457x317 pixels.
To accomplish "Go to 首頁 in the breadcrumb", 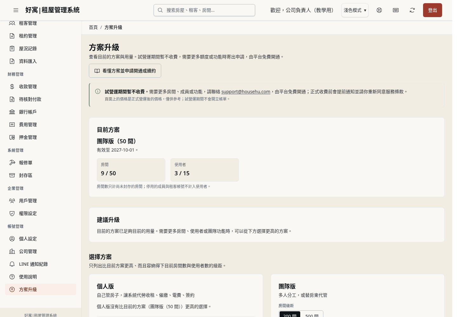I will pos(93,27).
